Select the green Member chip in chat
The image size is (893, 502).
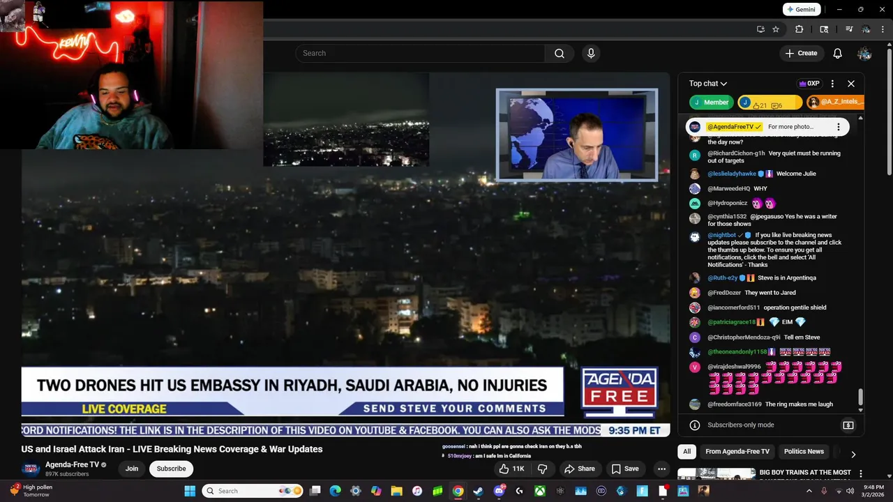[712, 102]
